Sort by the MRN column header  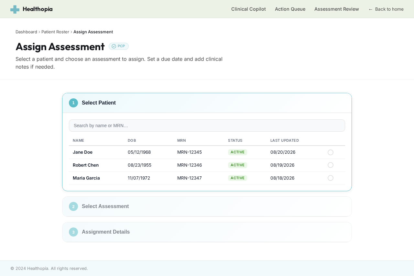(181, 140)
